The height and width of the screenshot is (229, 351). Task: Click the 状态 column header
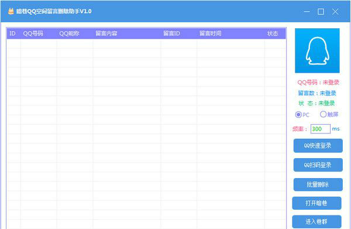pyautogui.click(x=275, y=33)
